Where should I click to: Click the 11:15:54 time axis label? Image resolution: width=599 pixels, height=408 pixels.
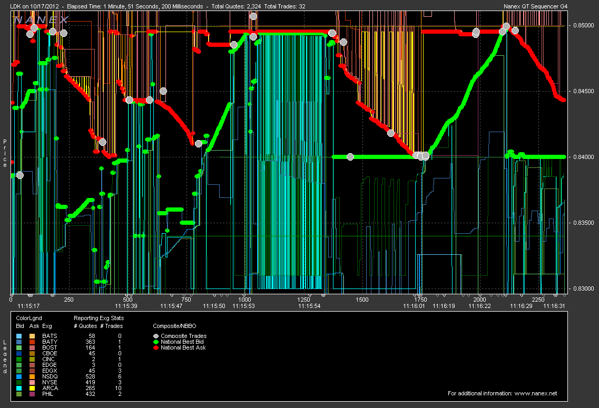(309, 306)
